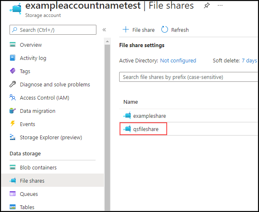Click the plus icon for new file share
Screen dimensions: 259x212
click(126, 30)
